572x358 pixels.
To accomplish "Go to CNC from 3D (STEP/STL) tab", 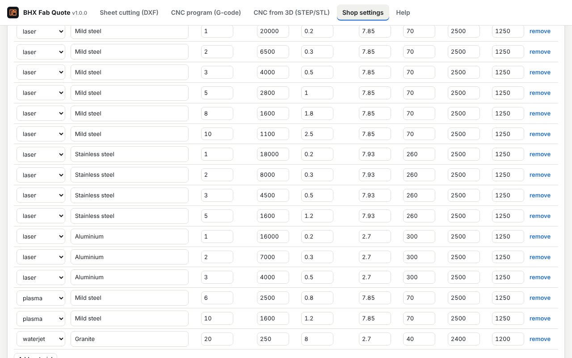I will tap(291, 13).
